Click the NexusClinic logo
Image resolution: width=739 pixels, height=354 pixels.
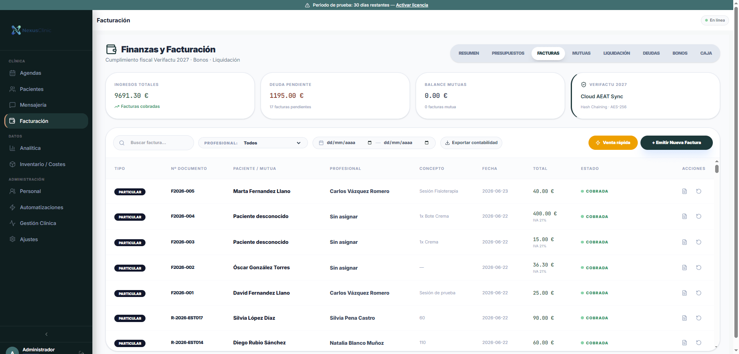pyautogui.click(x=31, y=30)
